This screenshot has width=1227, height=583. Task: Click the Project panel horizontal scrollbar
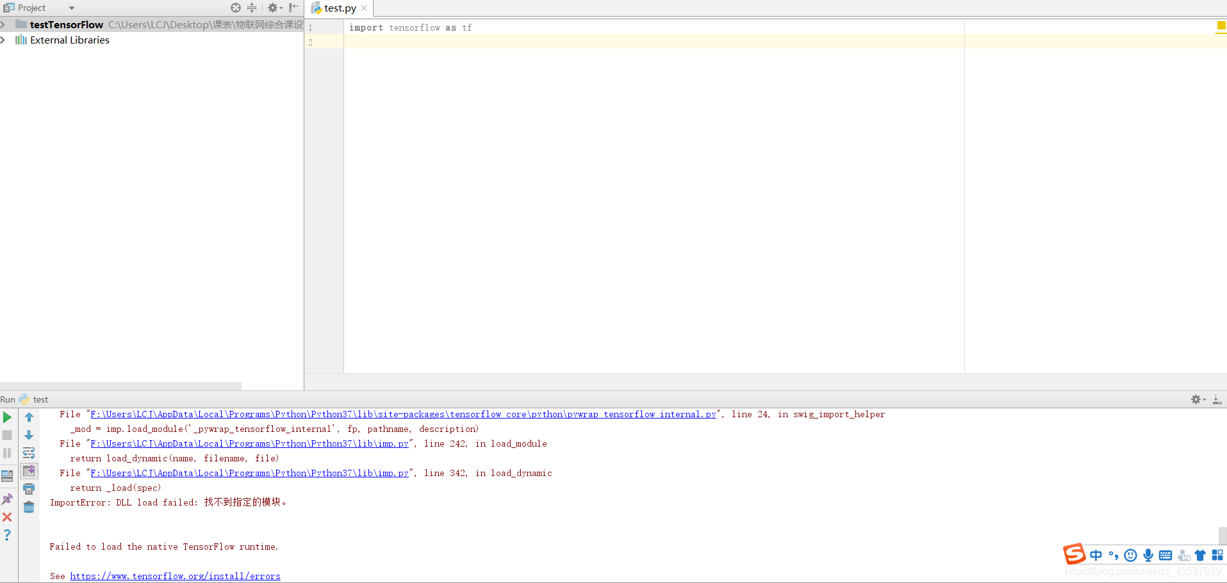tap(120, 386)
